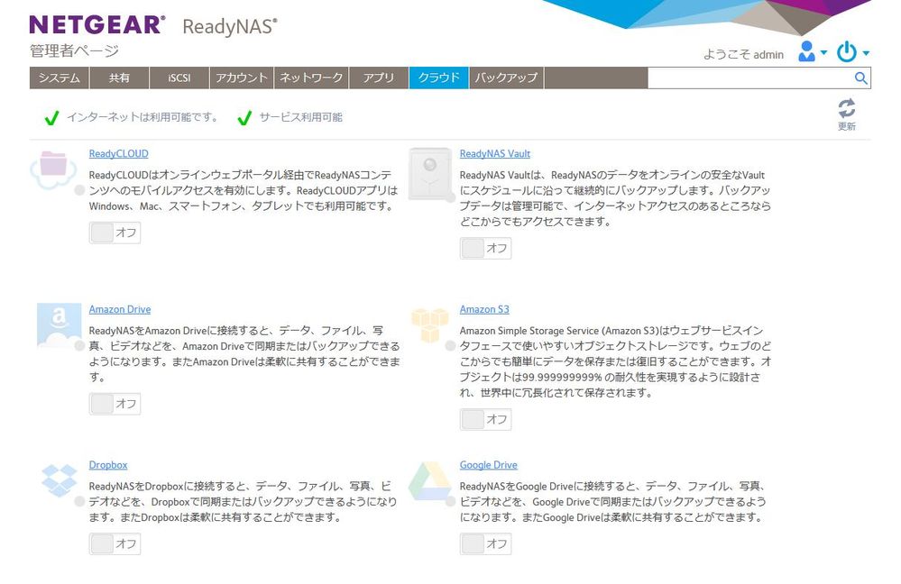The width and height of the screenshot is (901, 584).
Task: Select the アカウント tab
Action: (242, 78)
